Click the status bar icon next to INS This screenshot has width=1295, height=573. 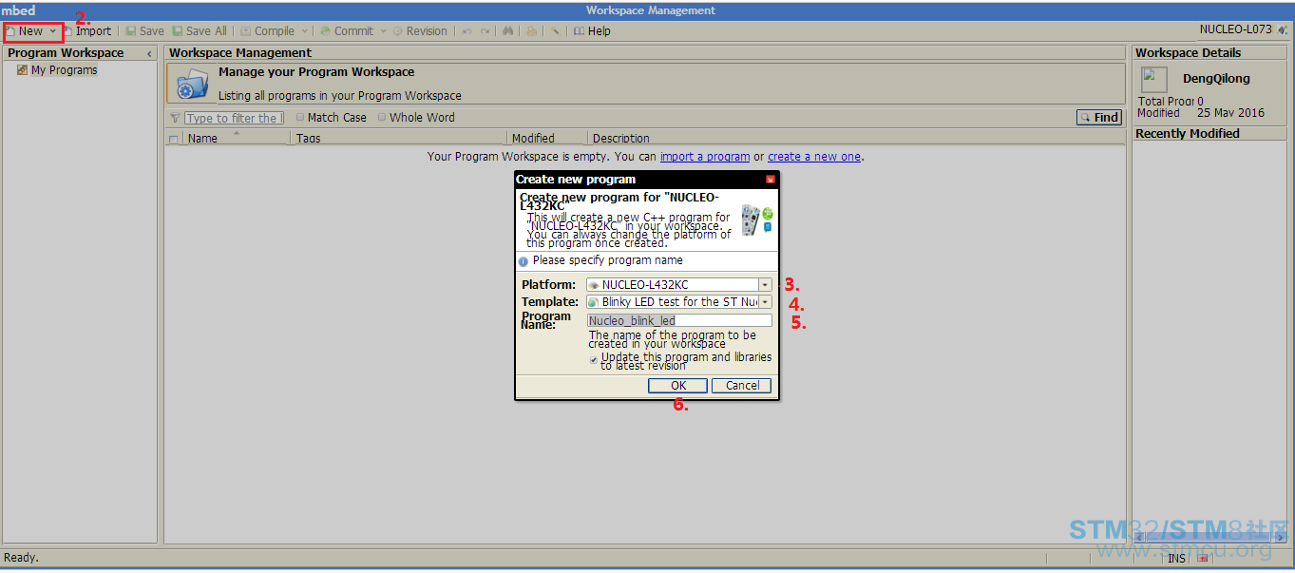(1203, 559)
